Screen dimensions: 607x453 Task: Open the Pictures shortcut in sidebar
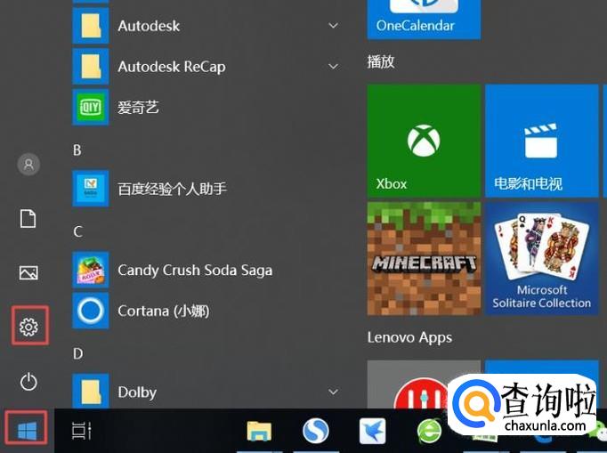pyautogui.click(x=28, y=272)
